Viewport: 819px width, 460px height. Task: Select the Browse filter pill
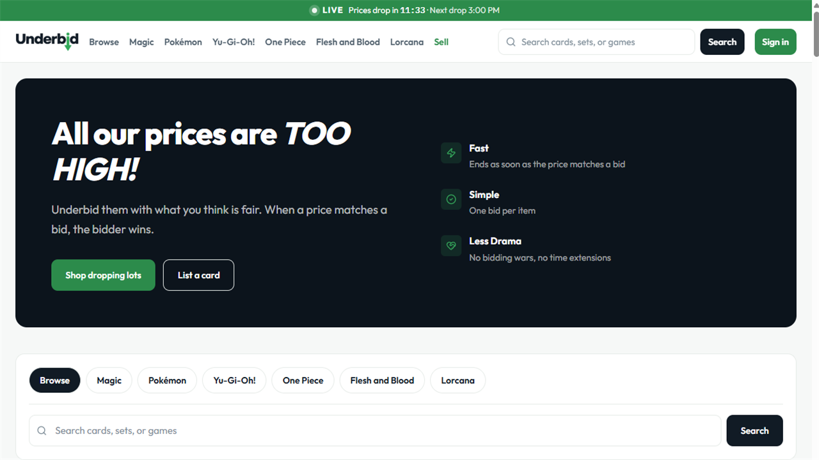[x=54, y=380]
